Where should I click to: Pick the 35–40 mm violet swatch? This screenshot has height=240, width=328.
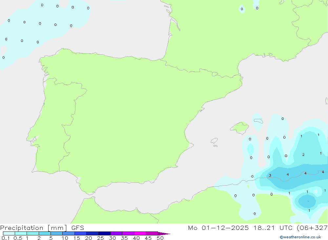click(128, 233)
